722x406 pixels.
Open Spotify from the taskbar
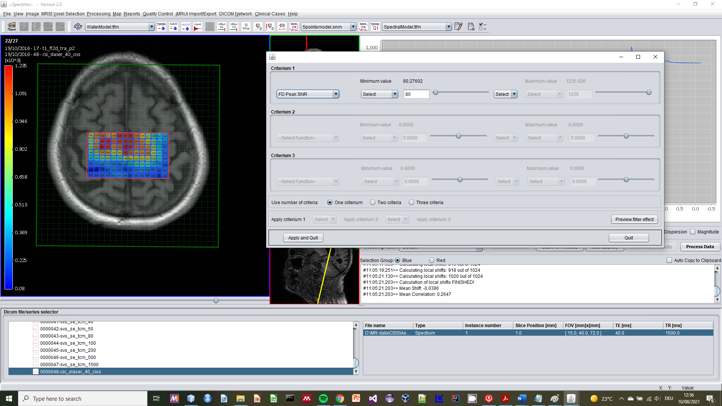(x=323, y=398)
